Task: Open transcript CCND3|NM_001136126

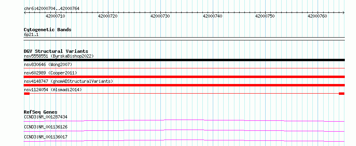Action: pos(46,127)
